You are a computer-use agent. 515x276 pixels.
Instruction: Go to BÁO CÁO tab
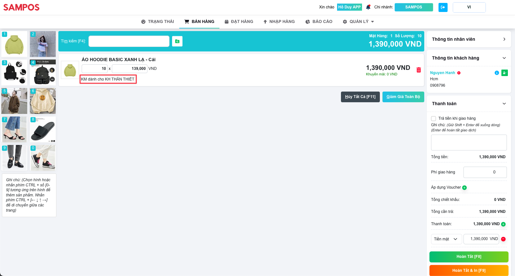pyautogui.click(x=319, y=22)
